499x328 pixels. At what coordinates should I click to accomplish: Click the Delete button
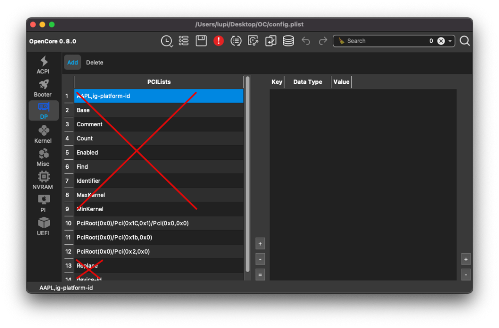(x=94, y=62)
